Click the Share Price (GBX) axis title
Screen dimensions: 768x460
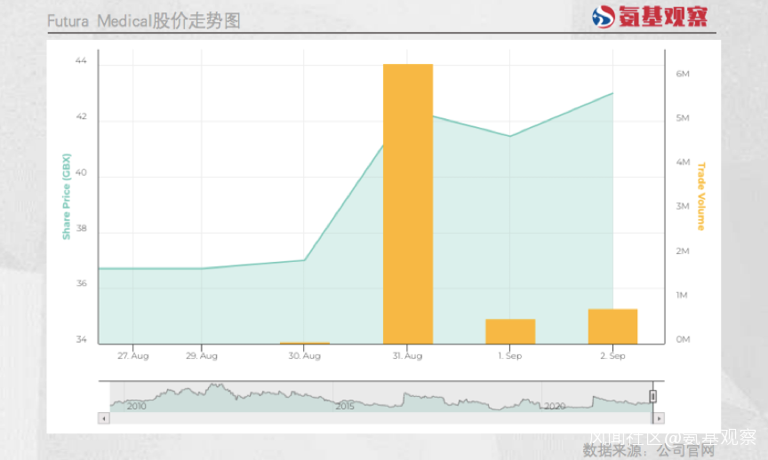point(66,197)
